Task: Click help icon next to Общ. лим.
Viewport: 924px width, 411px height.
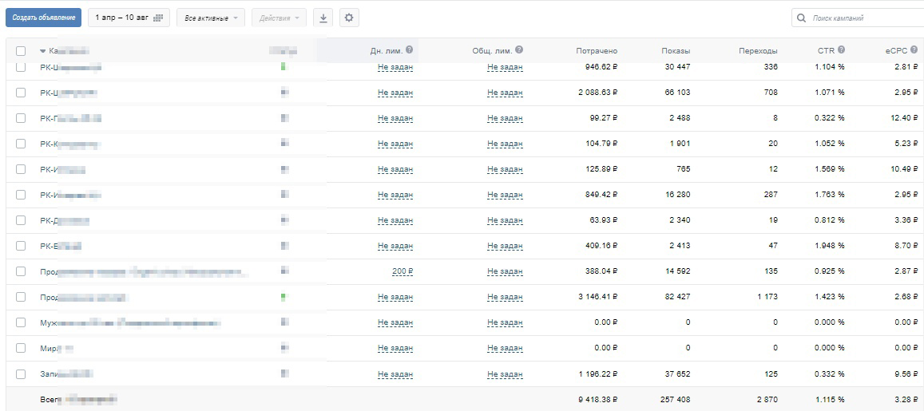Action: point(519,50)
